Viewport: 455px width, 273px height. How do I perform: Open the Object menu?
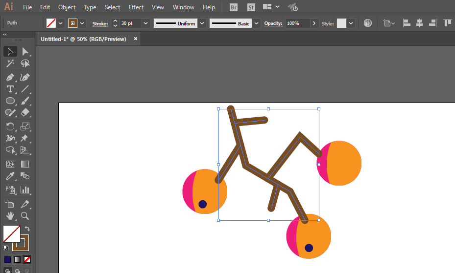[67, 7]
